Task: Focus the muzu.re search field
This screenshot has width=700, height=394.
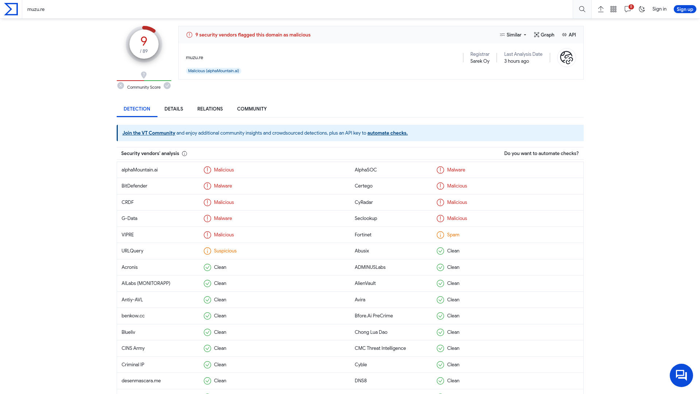Action: point(297,9)
